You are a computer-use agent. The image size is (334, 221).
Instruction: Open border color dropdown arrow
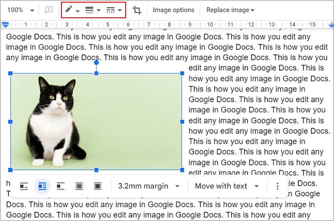pos(78,11)
